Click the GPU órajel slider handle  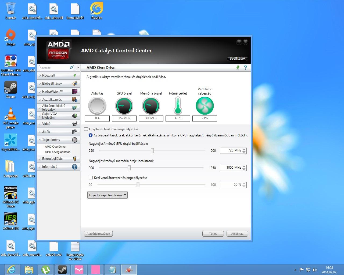click(x=152, y=151)
